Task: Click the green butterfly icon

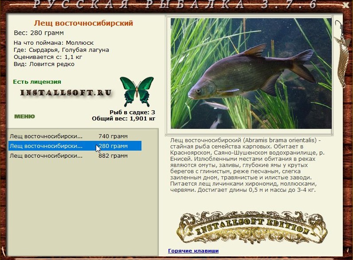Action: [x=137, y=92]
